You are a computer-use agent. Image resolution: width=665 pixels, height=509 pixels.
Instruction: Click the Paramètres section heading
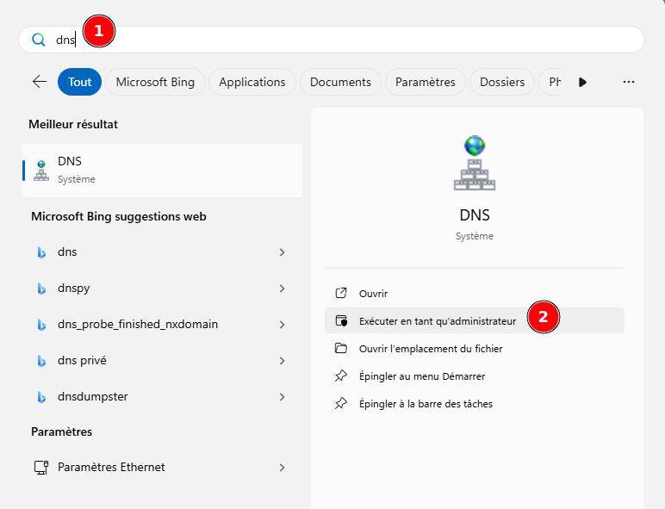(x=61, y=431)
